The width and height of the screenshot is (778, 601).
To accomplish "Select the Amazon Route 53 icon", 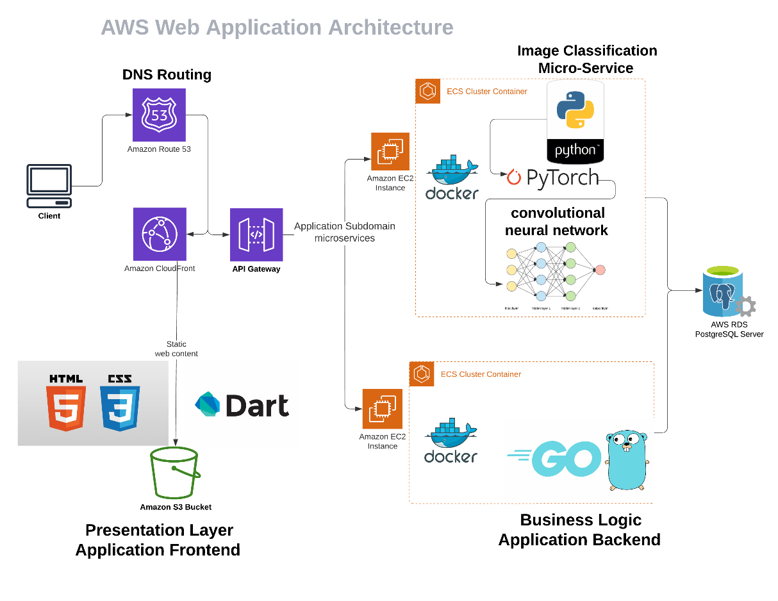I will coord(158,116).
